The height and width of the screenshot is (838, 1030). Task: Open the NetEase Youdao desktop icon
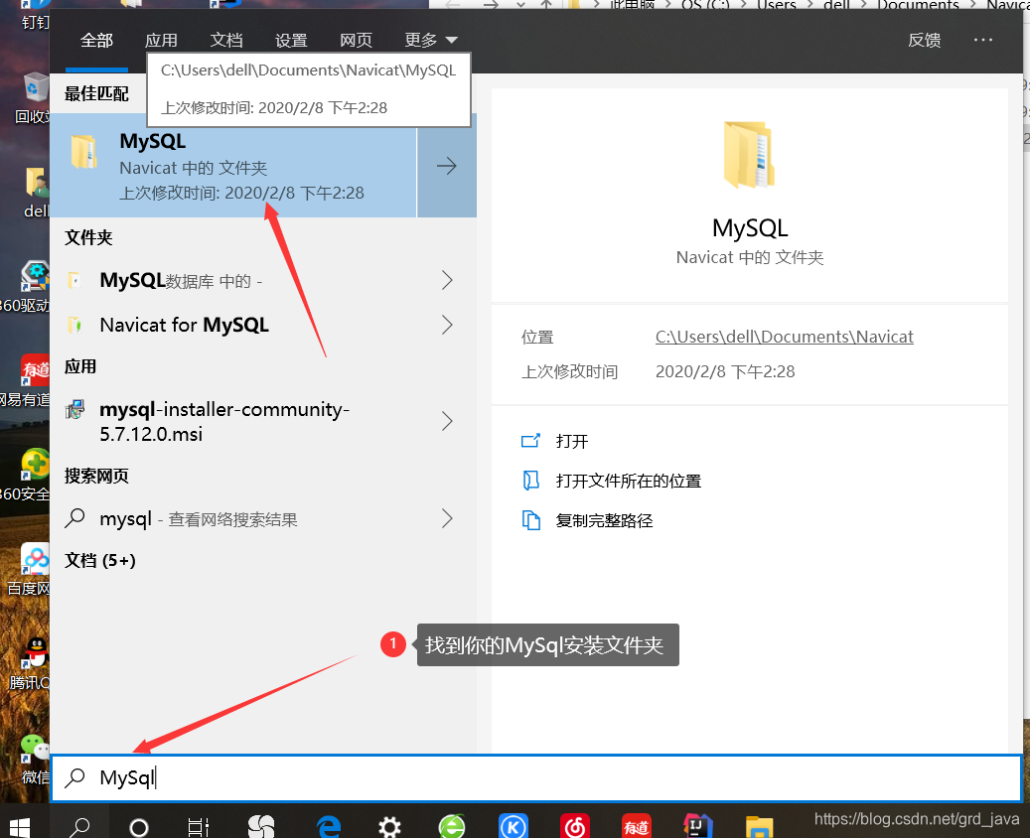26,380
